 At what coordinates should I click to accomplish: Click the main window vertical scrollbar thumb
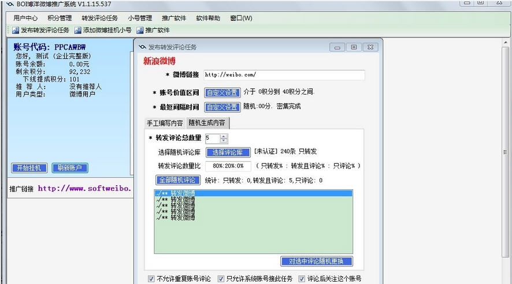(505, 152)
